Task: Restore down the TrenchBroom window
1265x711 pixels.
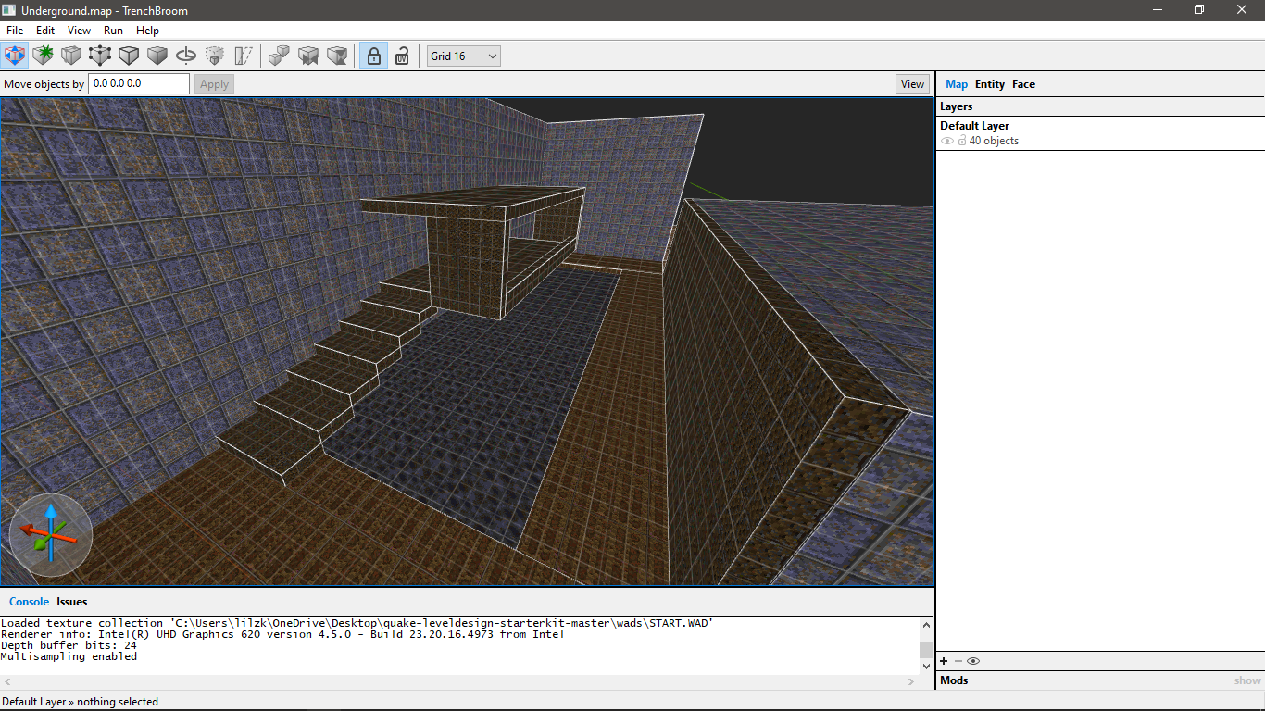Action: (x=1199, y=9)
